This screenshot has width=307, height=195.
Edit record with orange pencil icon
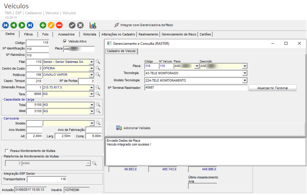[x=51, y=25]
